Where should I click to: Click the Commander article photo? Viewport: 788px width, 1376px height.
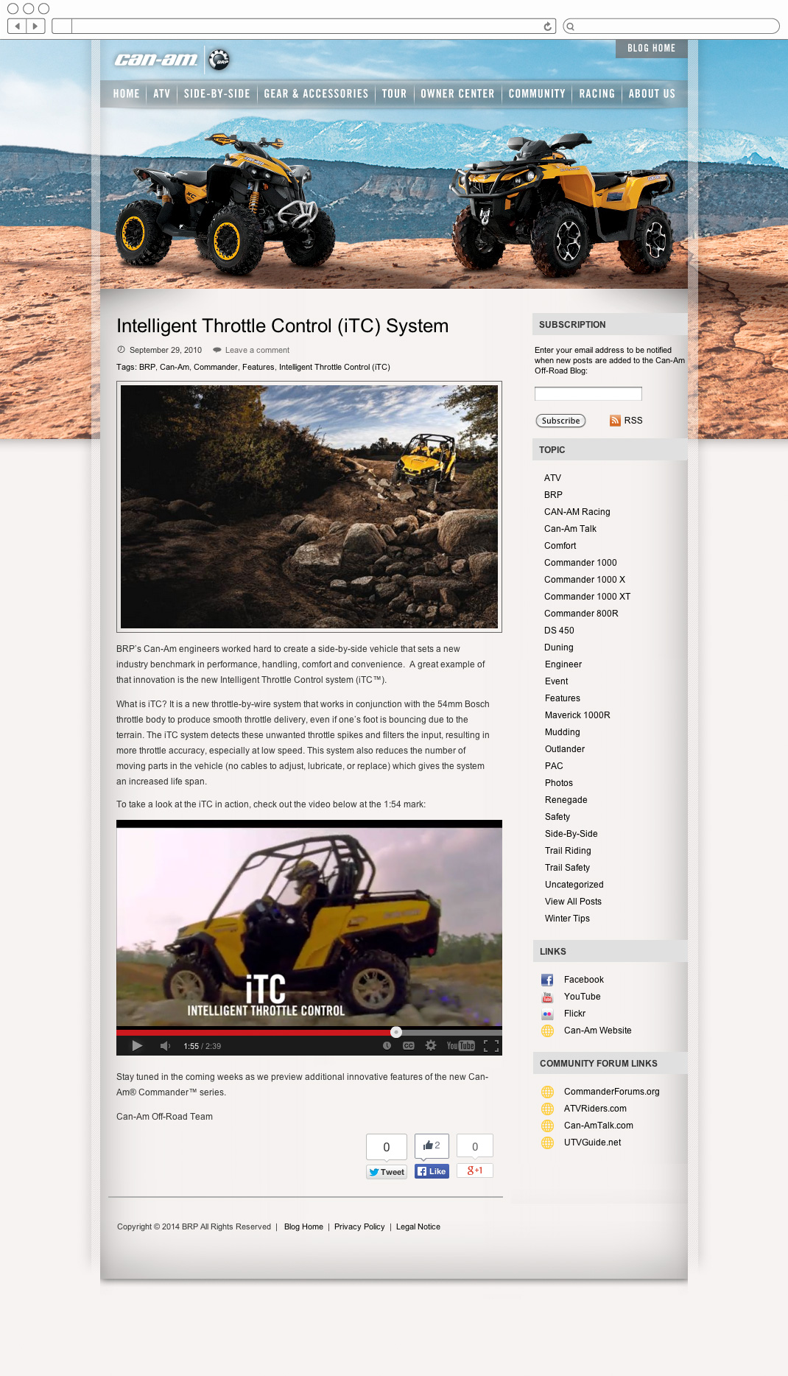point(309,507)
